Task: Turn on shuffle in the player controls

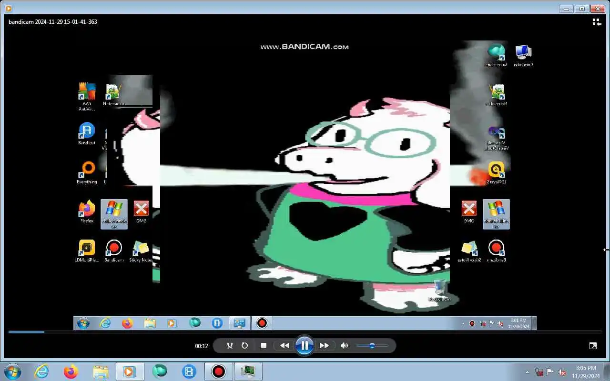Action: [230, 345]
